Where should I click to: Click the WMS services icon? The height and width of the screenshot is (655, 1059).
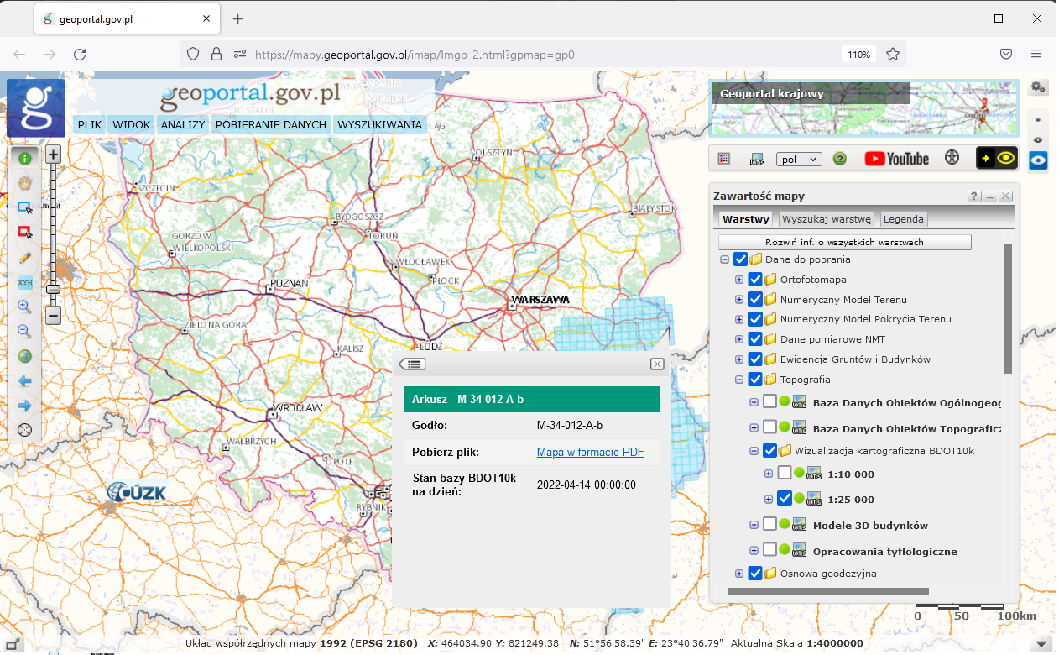tap(757, 159)
